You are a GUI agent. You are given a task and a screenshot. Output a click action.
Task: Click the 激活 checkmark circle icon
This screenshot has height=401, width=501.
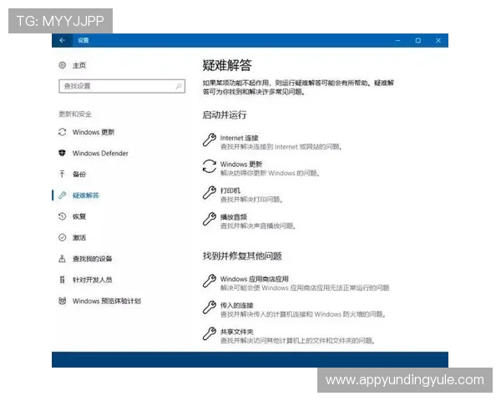tap(63, 237)
